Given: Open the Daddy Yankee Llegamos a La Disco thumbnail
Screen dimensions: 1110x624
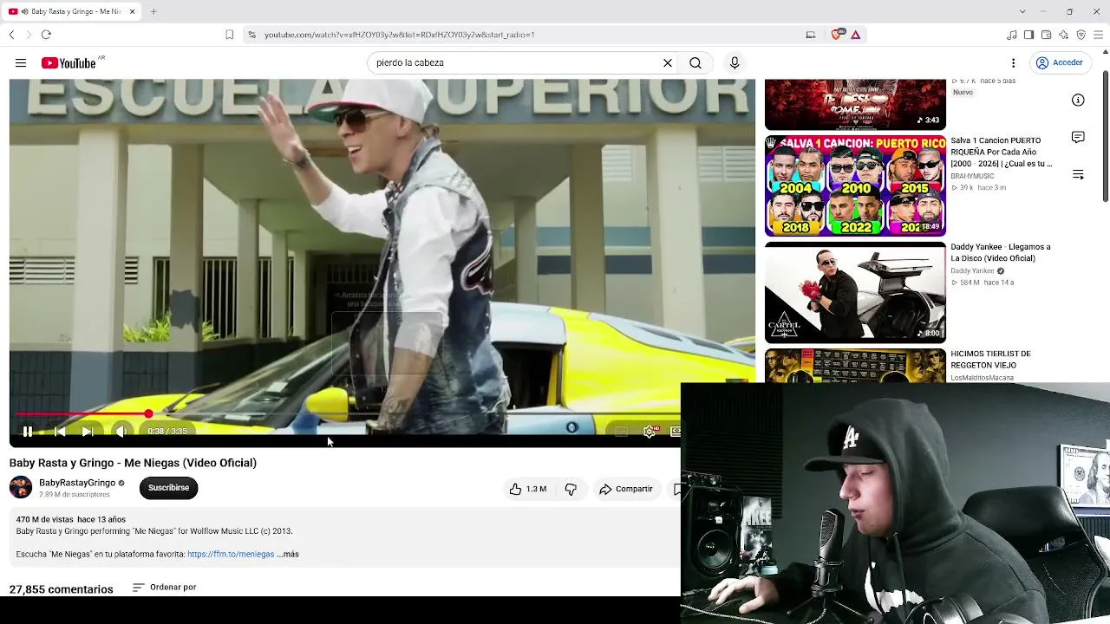Looking at the screenshot, I should (855, 292).
